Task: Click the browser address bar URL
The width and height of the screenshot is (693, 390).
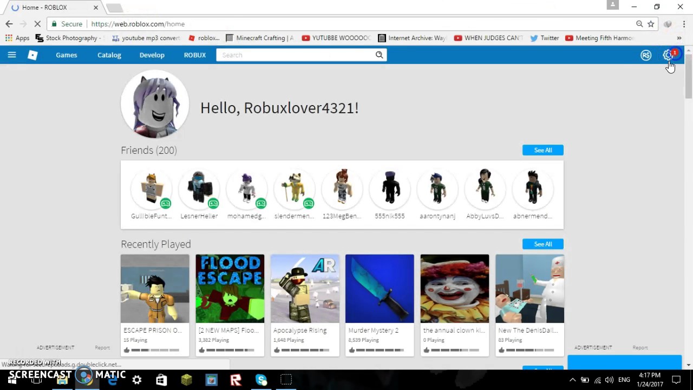Action: point(138,24)
